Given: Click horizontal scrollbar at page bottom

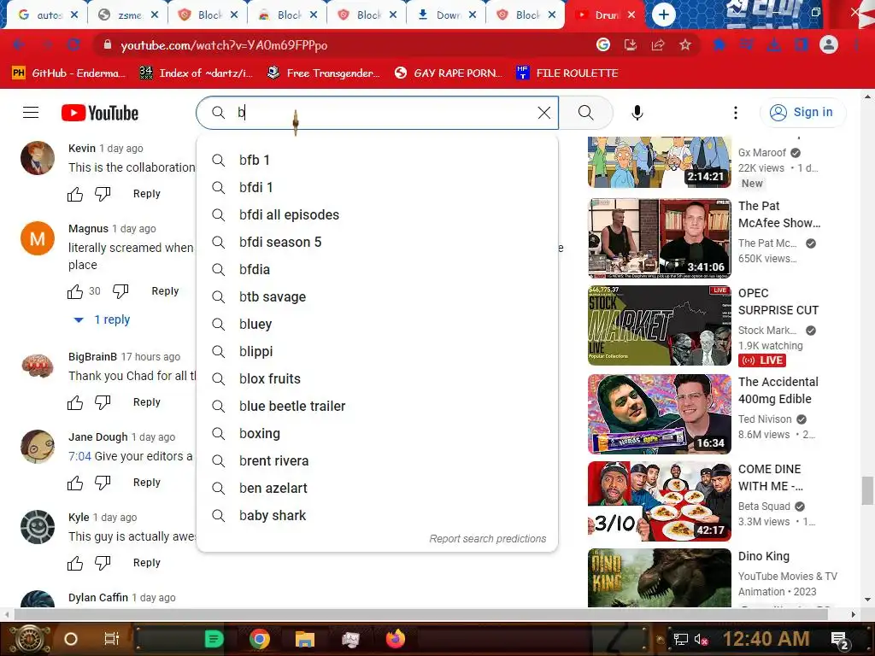Looking at the screenshot, I should point(421,614).
